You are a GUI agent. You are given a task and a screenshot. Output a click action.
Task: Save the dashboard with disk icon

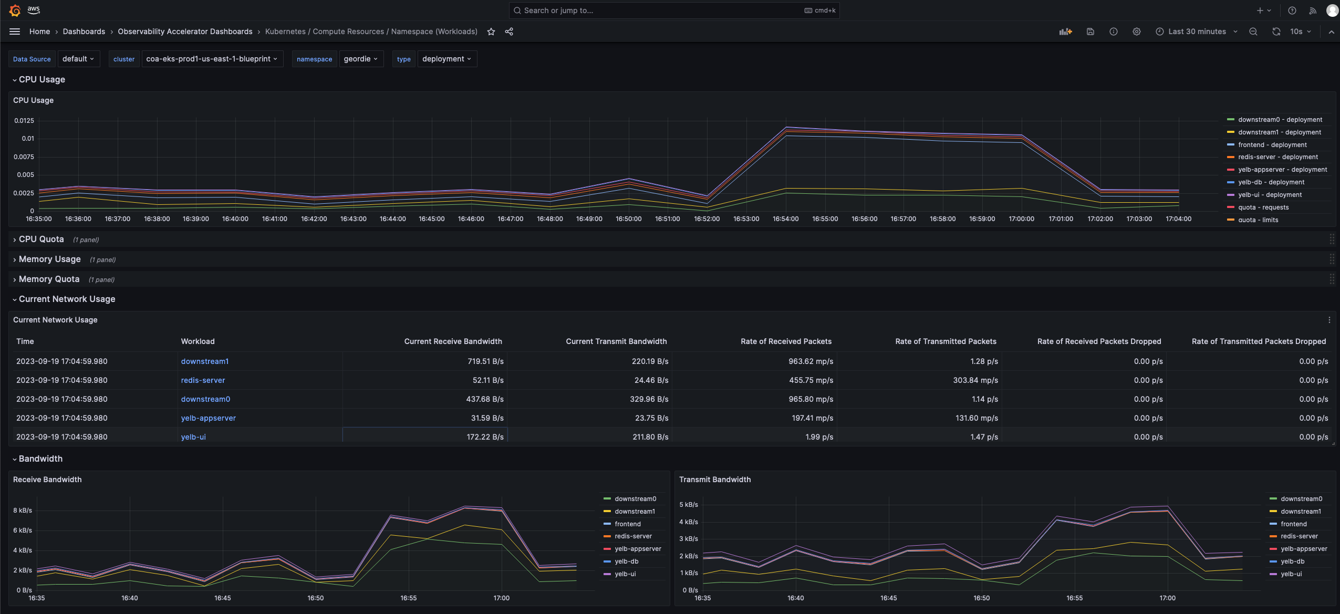pyautogui.click(x=1090, y=32)
